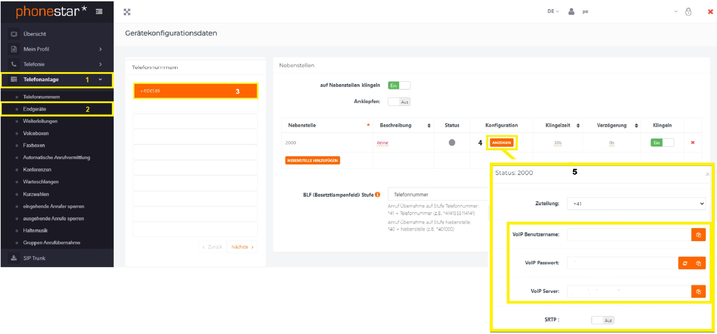Delete extension 2000 with red X icon
This screenshot has height=334, width=717.
pyautogui.click(x=693, y=143)
